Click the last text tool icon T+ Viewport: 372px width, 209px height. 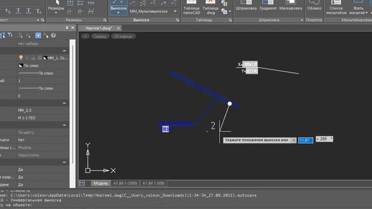[39, 11]
